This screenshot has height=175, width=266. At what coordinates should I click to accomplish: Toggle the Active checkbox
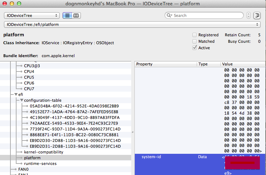pyautogui.click(x=194, y=48)
